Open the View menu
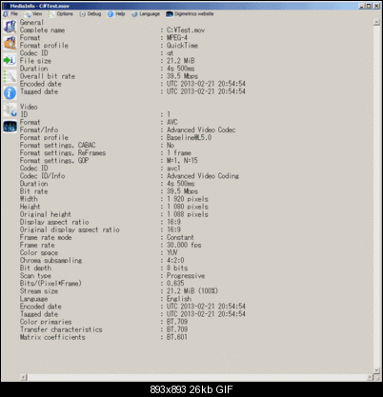The width and height of the screenshot is (383, 397). point(33,14)
